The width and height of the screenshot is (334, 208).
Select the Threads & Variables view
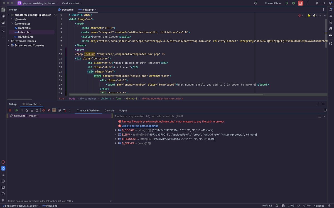(x=88, y=110)
